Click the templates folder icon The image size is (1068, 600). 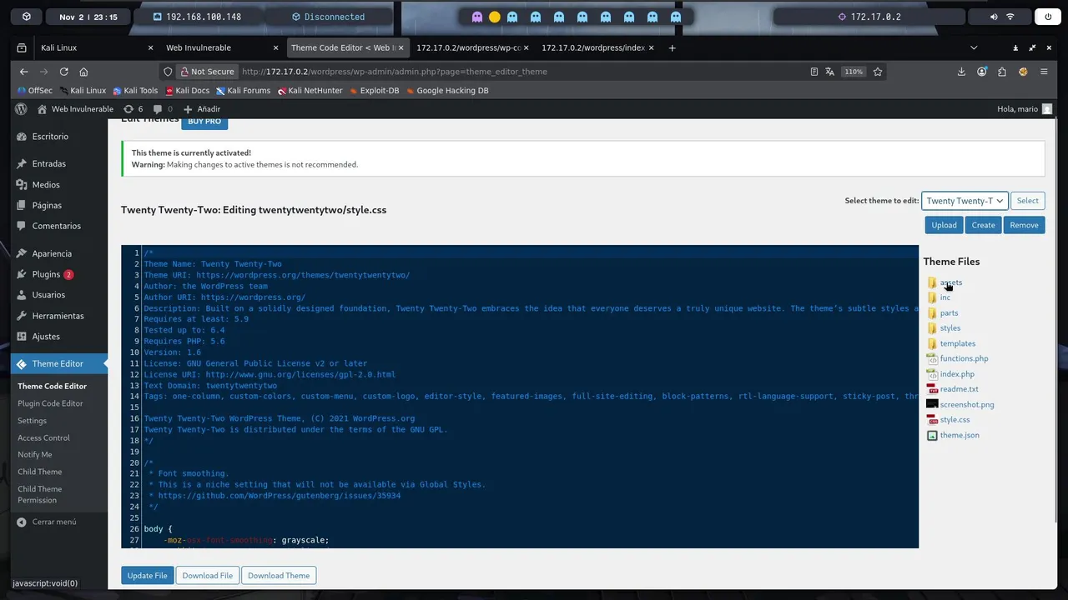coord(932,343)
